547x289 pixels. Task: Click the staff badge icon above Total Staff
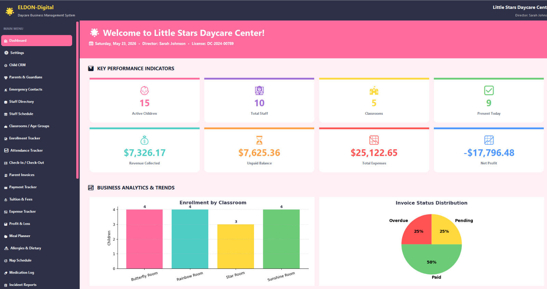click(x=259, y=91)
